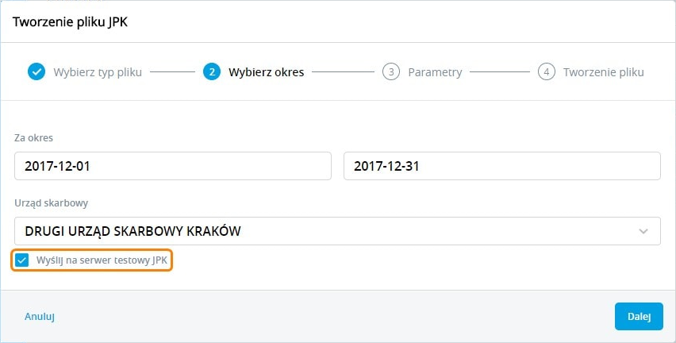Screen dimensions: 676x343
Task: Click the 'Urząd skarbowy' field label
Action: pyautogui.click(x=52, y=203)
